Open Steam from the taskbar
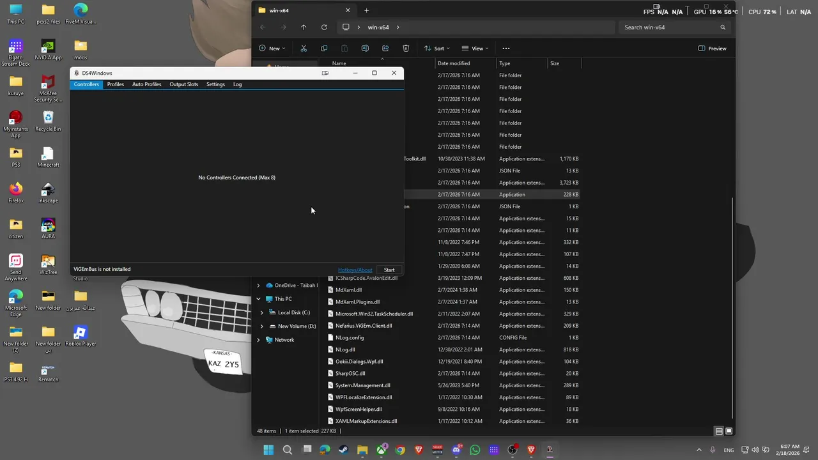This screenshot has width=818, height=460. (x=343, y=450)
